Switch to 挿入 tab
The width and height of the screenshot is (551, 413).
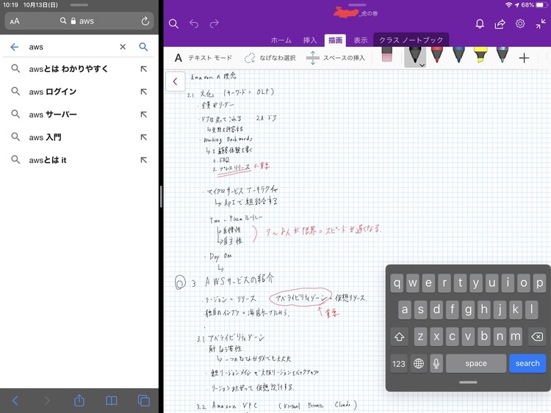pos(310,40)
